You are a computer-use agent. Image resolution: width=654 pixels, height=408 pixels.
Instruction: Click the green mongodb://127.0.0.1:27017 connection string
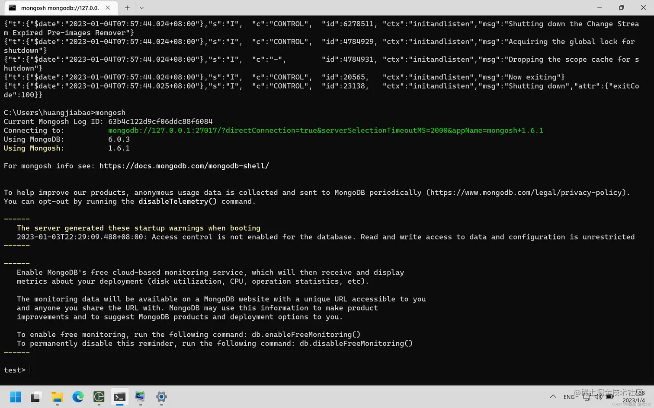pos(326,130)
